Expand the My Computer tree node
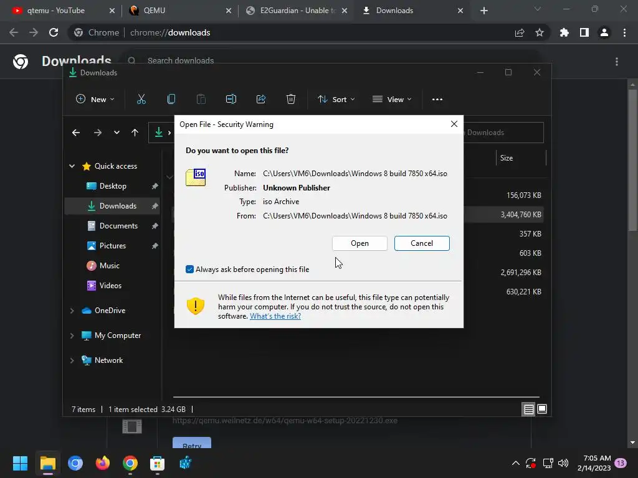Image resolution: width=638 pixels, height=478 pixels. (72, 335)
